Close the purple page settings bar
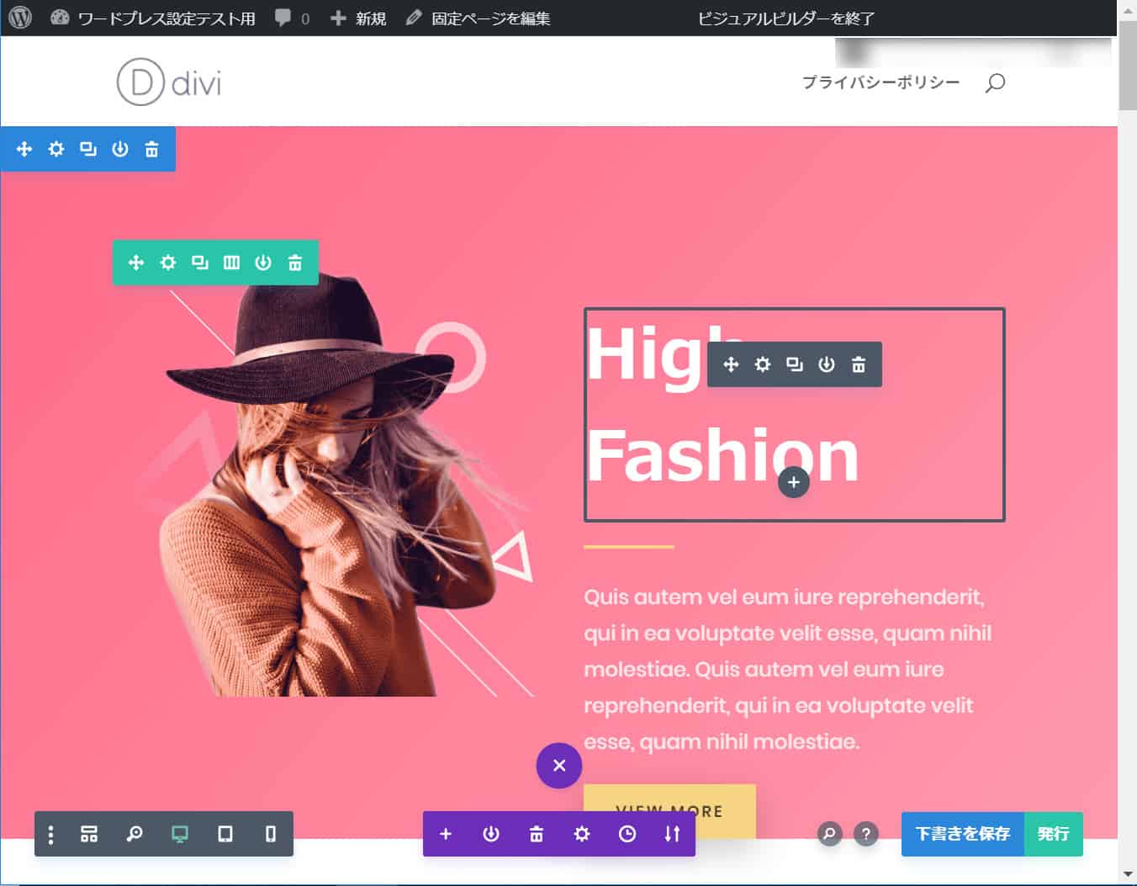Viewport: 1137px width, 886px height. click(559, 766)
